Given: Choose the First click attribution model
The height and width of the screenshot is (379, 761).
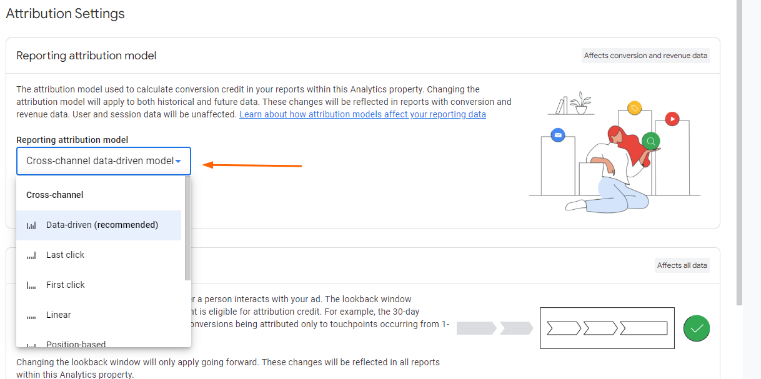Looking at the screenshot, I should pyautogui.click(x=99, y=285).
